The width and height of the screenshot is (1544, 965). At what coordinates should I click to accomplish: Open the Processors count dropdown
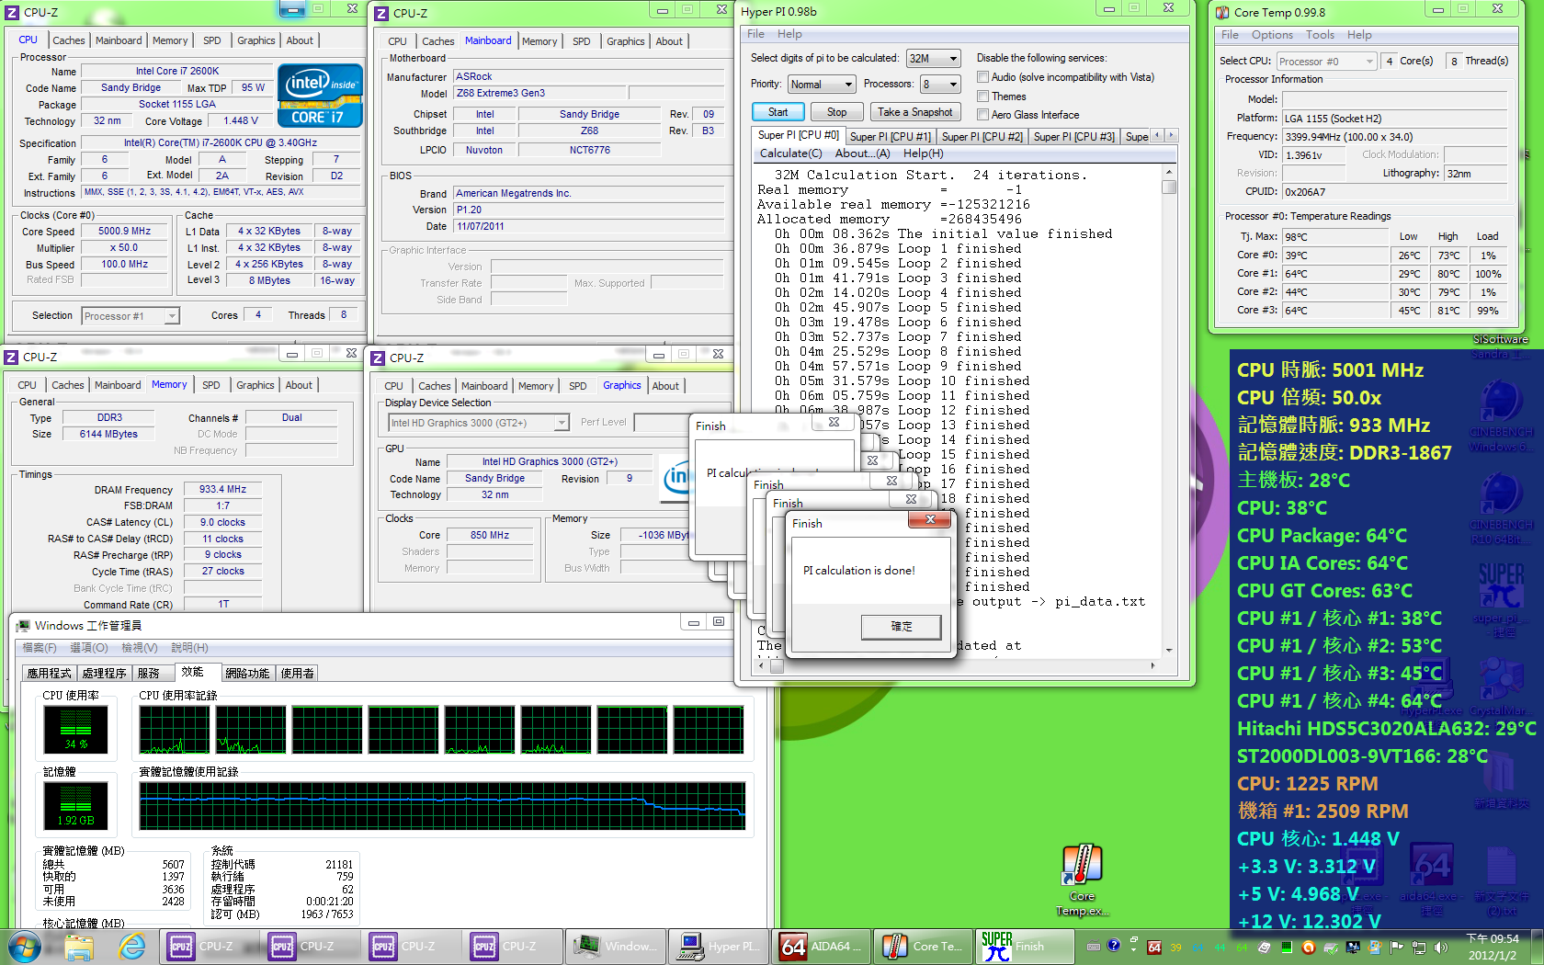tap(940, 85)
